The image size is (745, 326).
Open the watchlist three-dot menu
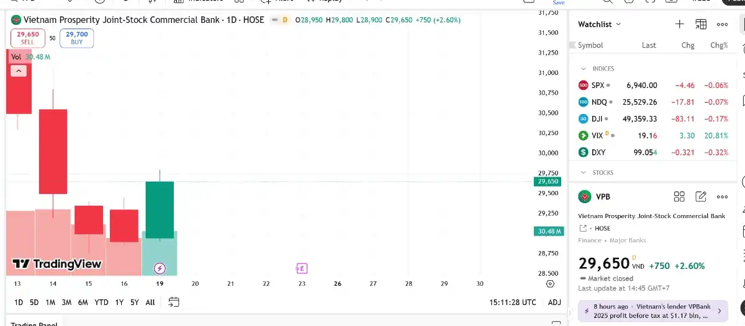click(x=722, y=24)
